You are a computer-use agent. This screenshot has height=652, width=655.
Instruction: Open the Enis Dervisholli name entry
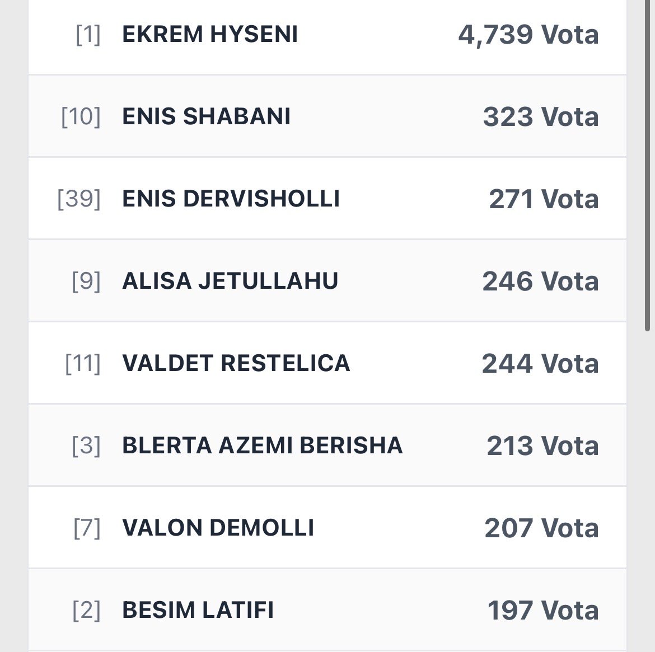231,199
